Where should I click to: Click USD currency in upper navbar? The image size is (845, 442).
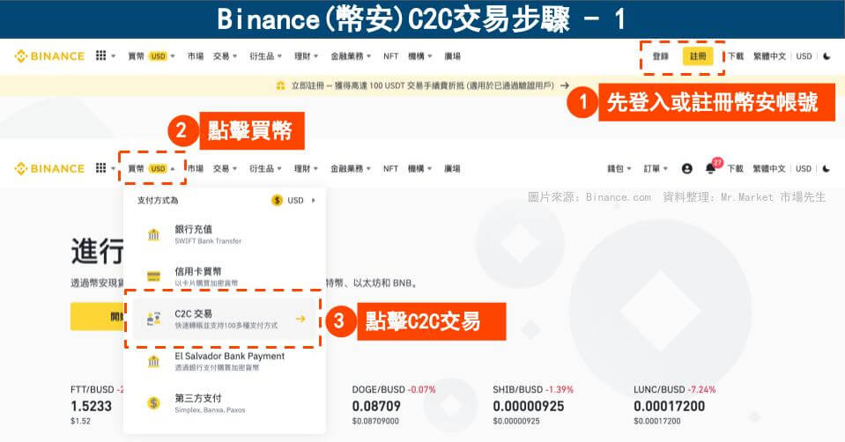tap(804, 56)
